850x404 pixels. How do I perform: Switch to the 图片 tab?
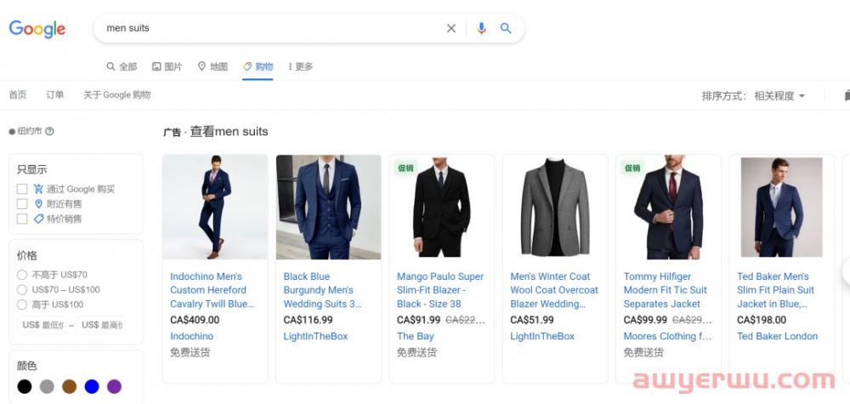click(x=167, y=66)
